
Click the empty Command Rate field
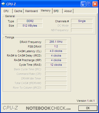point(56,74)
